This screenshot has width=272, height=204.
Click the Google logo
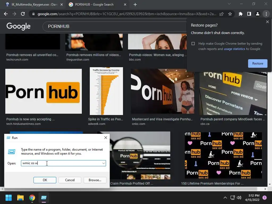[19, 26]
